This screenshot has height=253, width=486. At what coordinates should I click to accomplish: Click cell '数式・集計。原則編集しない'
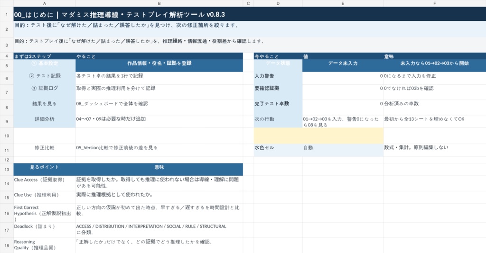tap(435, 150)
